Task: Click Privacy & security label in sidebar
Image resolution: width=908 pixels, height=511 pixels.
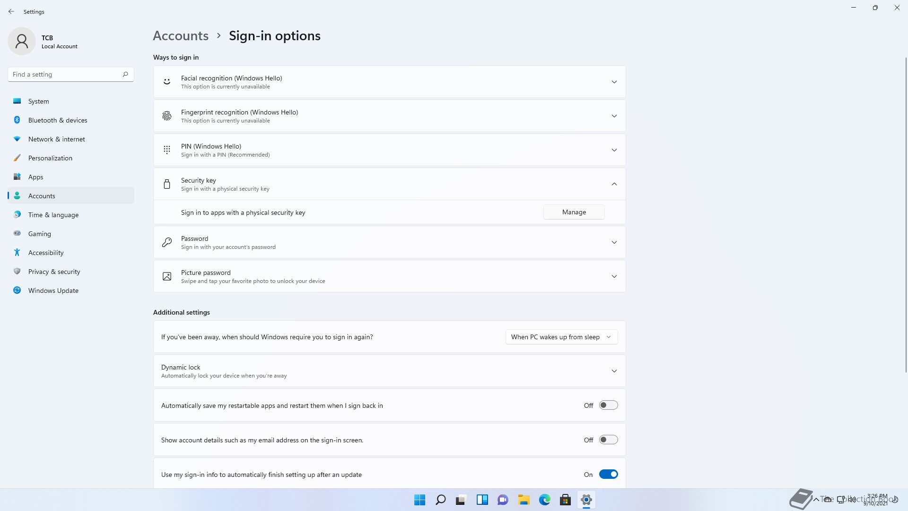Action: click(54, 272)
